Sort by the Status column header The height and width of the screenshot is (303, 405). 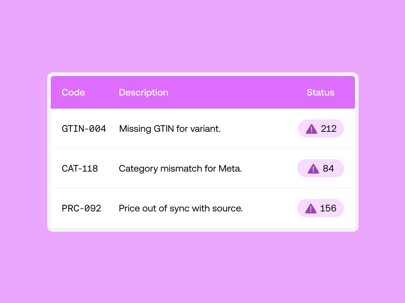point(320,93)
